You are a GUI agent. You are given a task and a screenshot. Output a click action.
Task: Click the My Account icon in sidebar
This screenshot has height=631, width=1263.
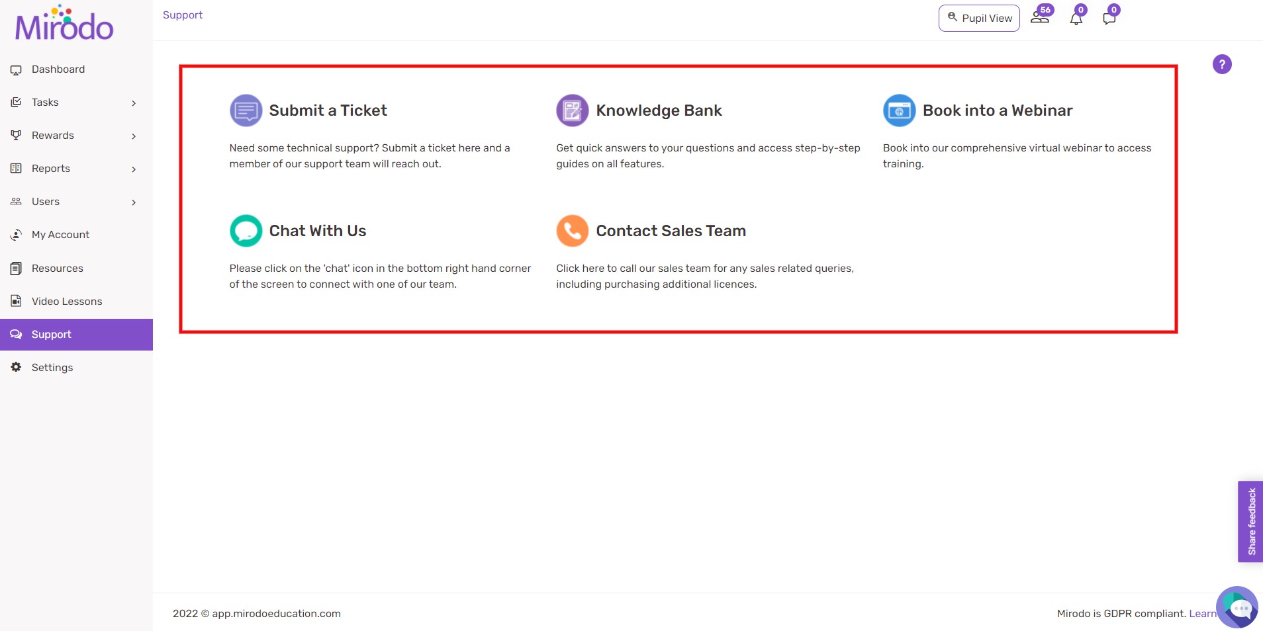click(16, 235)
